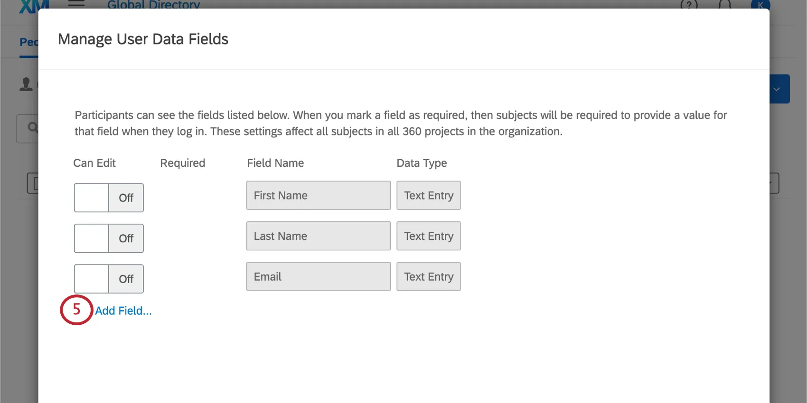This screenshot has width=807, height=403.
Task: Click the First Name field name box
Action: click(318, 195)
